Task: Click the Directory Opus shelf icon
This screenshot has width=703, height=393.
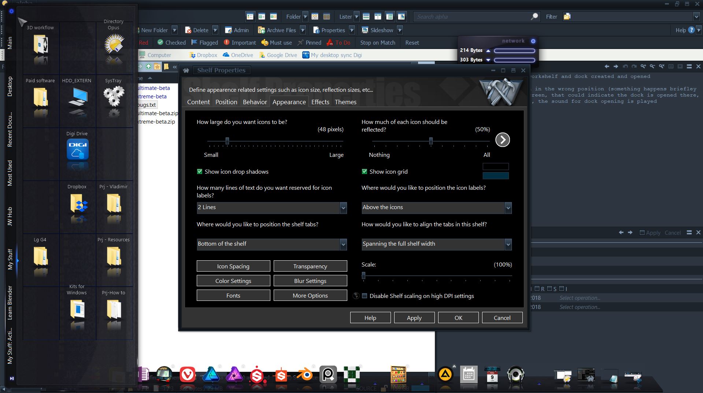Action: click(x=114, y=45)
